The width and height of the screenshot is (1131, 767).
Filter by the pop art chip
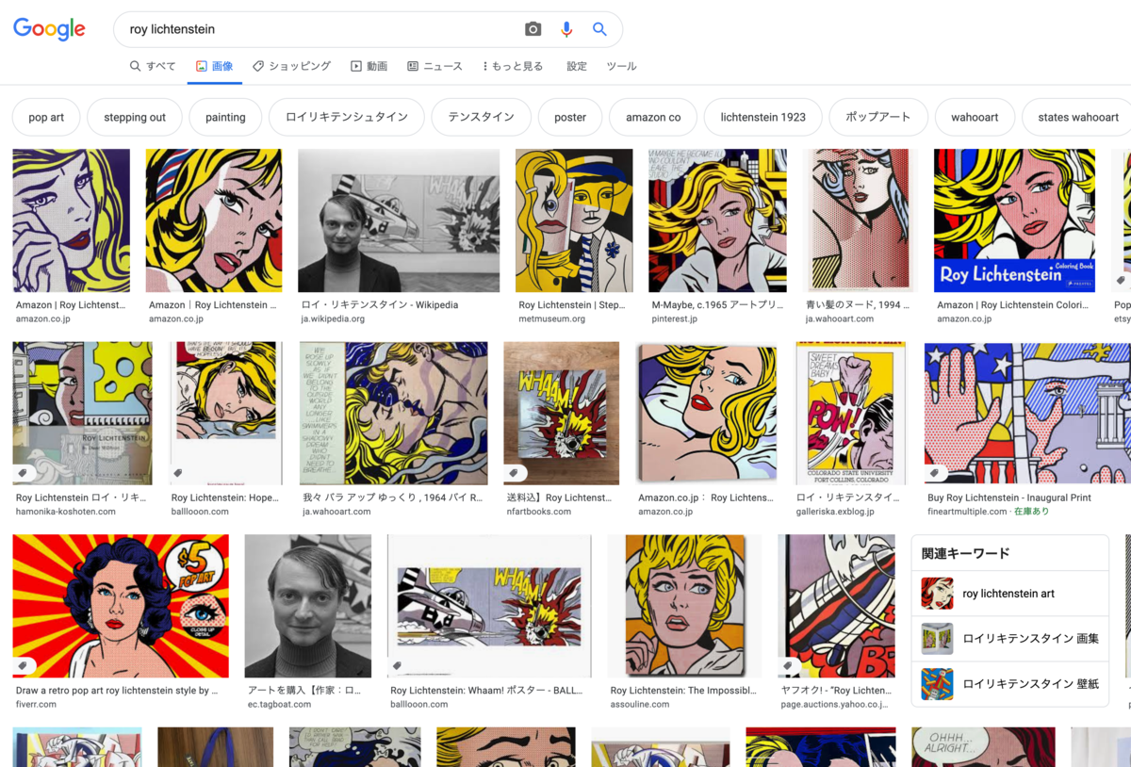tap(46, 118)
